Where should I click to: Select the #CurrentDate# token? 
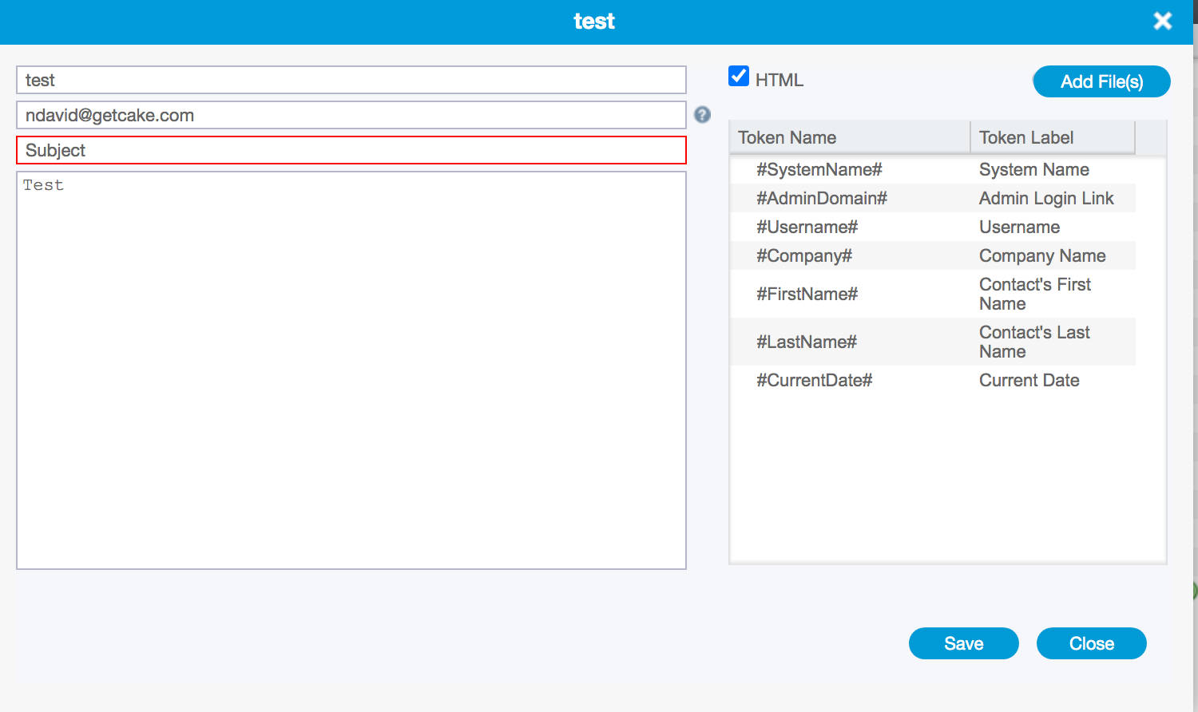coord(814,381)
